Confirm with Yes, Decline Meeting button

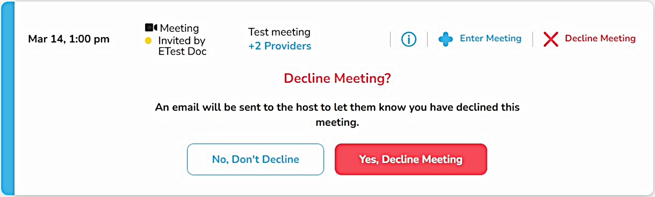pos(411,159)
